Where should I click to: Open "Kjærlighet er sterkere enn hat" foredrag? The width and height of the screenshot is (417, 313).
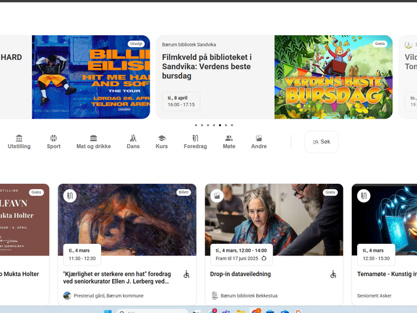click(x=117, y=278)
